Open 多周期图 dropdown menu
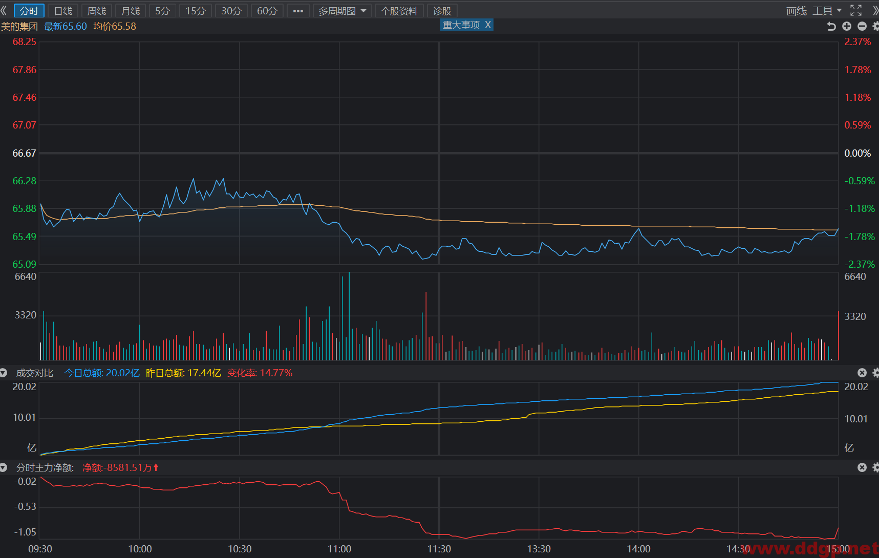Viewport: 879px width, 558px height. point(342,11)
